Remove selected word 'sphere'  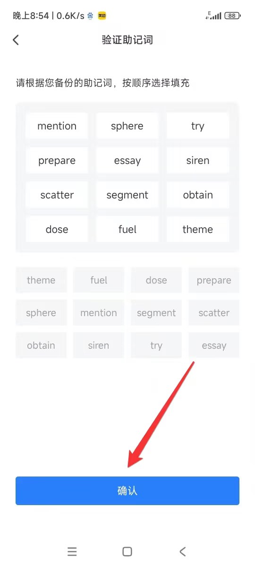(127, 126)
